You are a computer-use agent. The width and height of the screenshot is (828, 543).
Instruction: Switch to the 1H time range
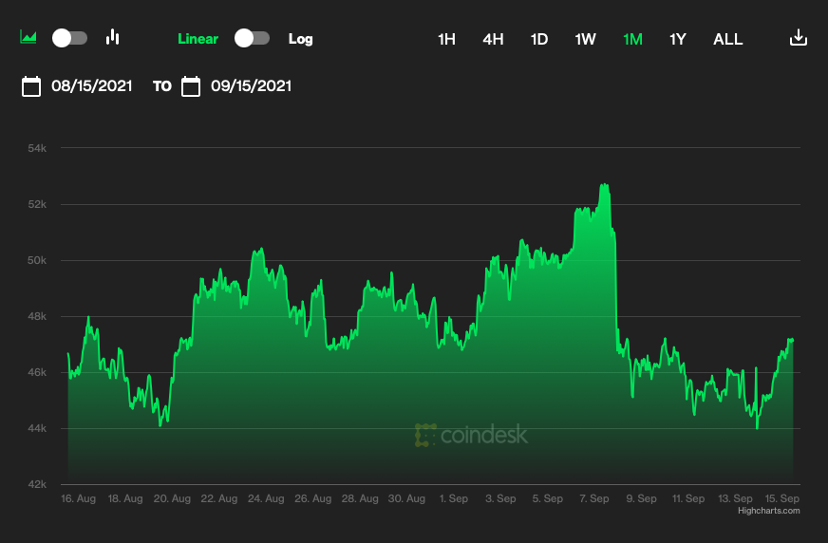click(446, 39)
